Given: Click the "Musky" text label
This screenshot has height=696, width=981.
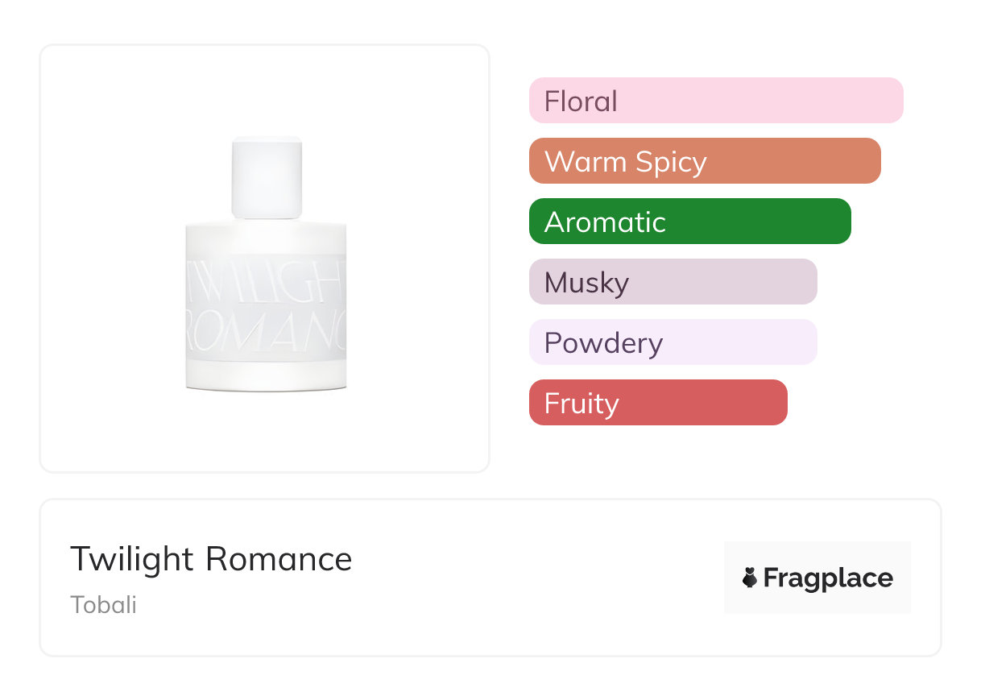Looking at the screenshot, I should 586,283.
